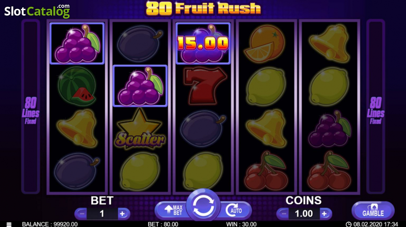Image resolution: width=406 pixels, height=227 pixels.
Task: Click the 15.00 win amount overlay
Action: coord(203,43)
